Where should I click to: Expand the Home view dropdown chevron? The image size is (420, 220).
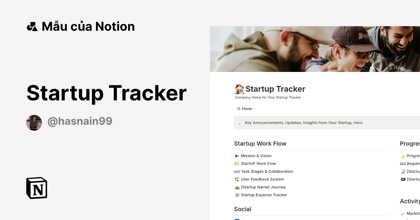point(254,109)
